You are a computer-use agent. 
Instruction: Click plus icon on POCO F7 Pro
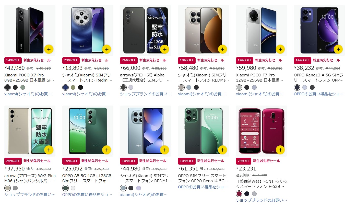tap(280, 49)
